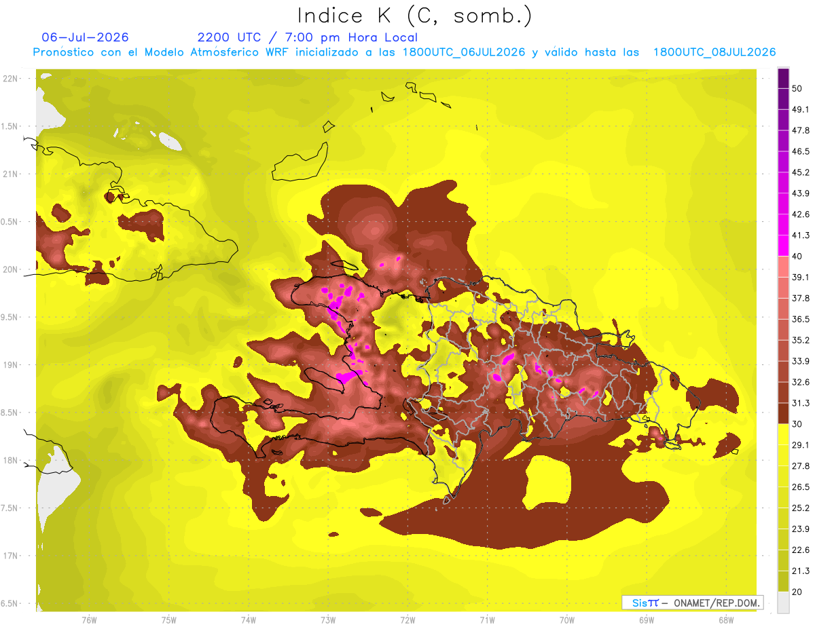This screenshot has height=629, width=815.
Task: Click the '50' value on the color scale
Action: coord(797,88)
